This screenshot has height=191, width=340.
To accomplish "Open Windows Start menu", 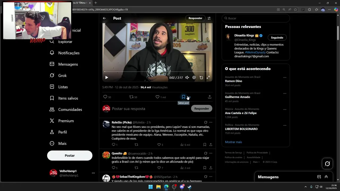I will [x=151, y=187].
